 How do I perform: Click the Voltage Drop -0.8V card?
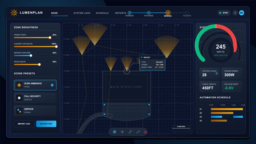[232, 86]
